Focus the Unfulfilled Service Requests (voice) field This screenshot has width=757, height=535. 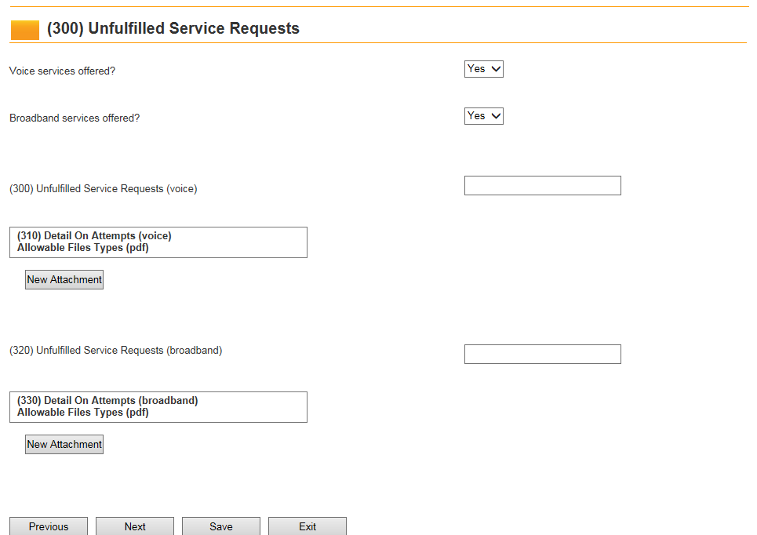(x=542, y=186)
